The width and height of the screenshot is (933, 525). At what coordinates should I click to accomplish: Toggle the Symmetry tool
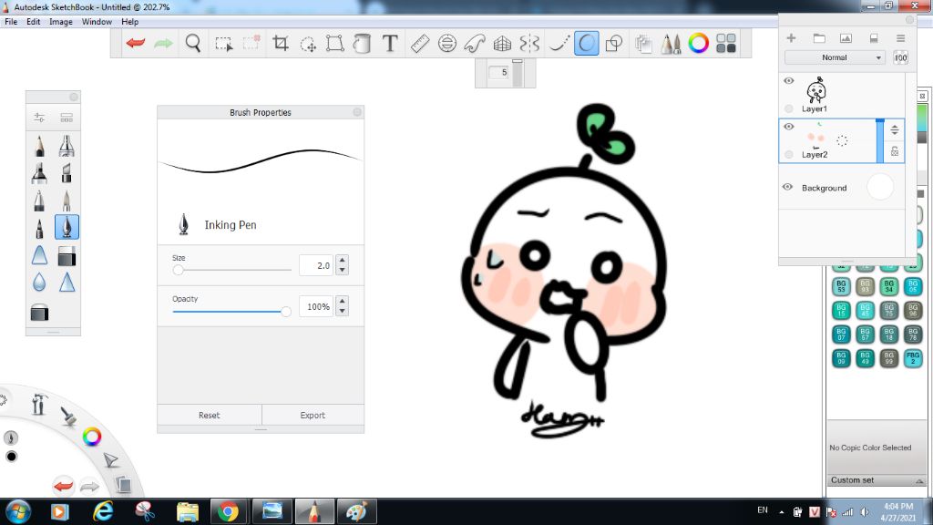pyautogui.click(x=529, y=43)
